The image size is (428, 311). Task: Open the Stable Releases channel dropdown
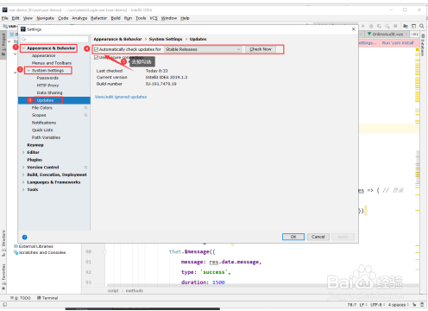tap(203, 49)
